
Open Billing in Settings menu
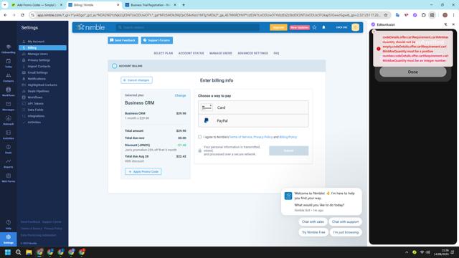[42, 48]
